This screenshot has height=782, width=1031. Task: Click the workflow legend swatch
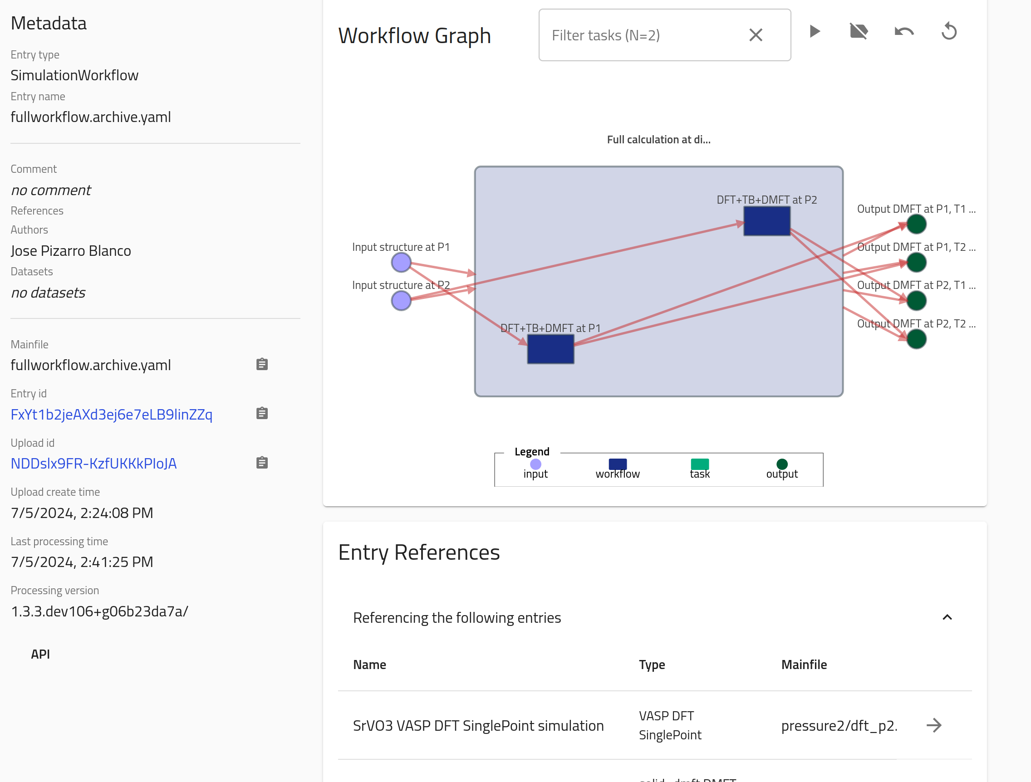(618, 464)
